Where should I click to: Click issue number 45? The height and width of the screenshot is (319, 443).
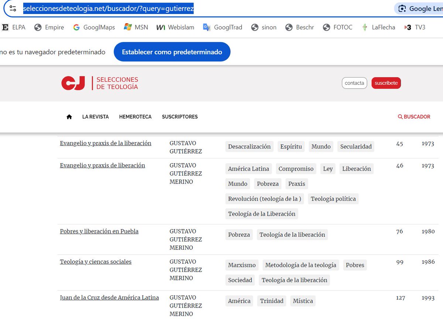pyautogui.click(x=399, y=144)
